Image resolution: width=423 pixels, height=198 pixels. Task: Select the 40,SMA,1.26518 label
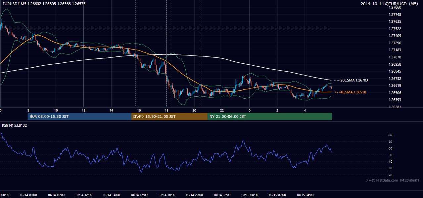[350, 92]
